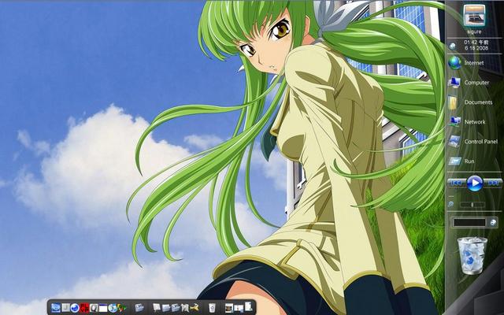Click the picture thumbnail icon near the dock's right end
Screen dimensions: 504x315
click(229, 308)
